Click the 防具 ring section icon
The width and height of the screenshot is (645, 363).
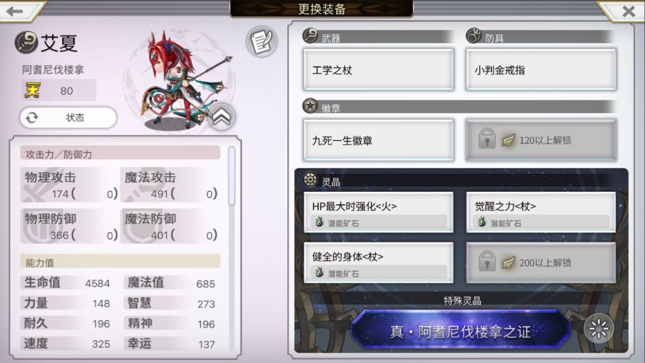pos(474,36)
